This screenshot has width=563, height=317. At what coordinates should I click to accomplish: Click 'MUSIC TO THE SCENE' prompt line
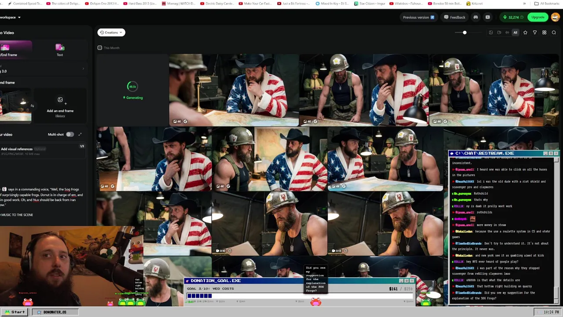click(17, 215)
